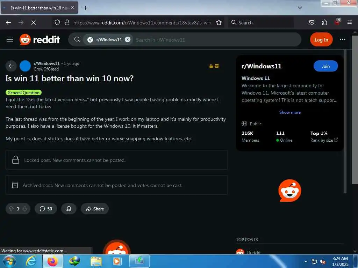Bookmark this page with the star
Screen dimensions: 358x268
coord(219,22)
